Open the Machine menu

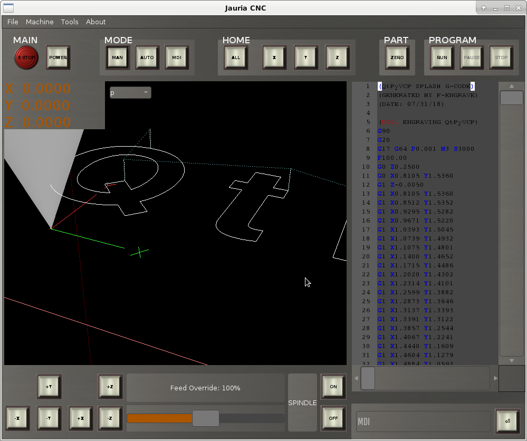pos(40,22)
